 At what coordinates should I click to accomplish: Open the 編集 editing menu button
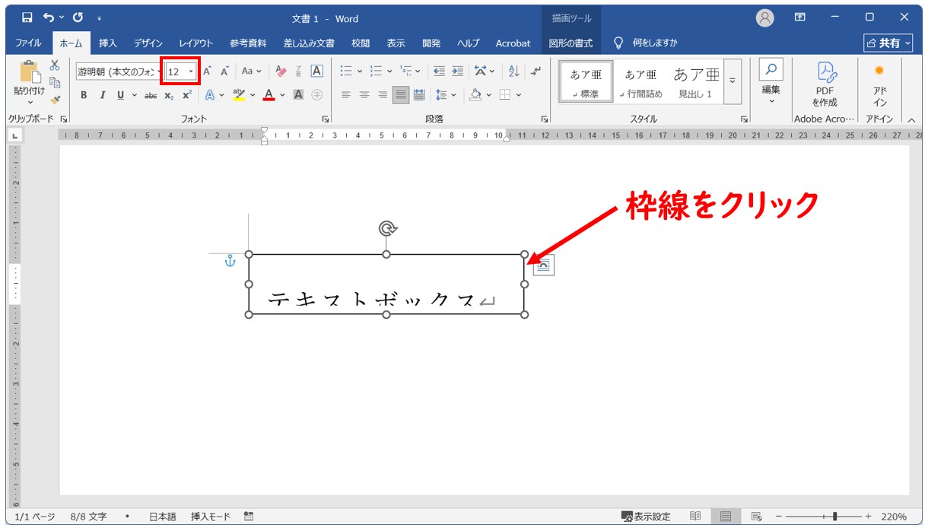771,81
